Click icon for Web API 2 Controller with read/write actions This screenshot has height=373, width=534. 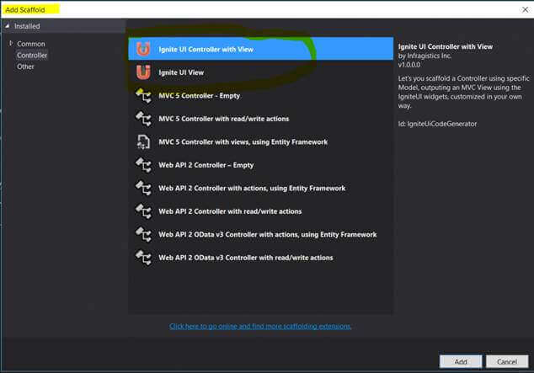tap(143, 211)
